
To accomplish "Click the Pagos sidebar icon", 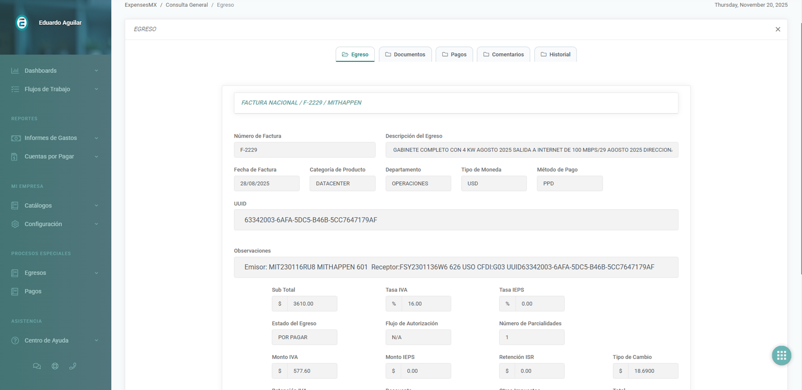I will pyautogui.click(x=15, y=291).
